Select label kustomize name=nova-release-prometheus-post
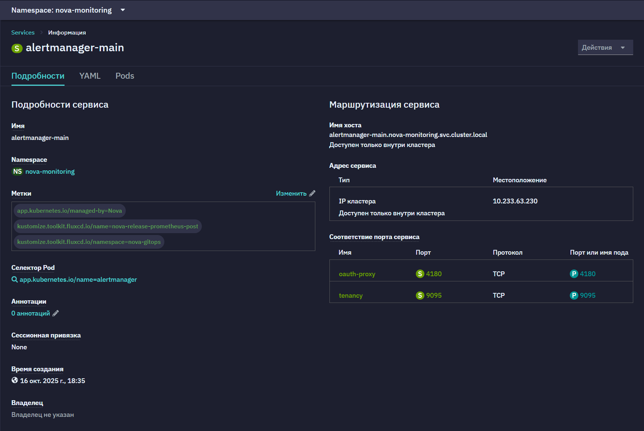The height and width of the screenshot is (431, 644). [x=108, y=226]
